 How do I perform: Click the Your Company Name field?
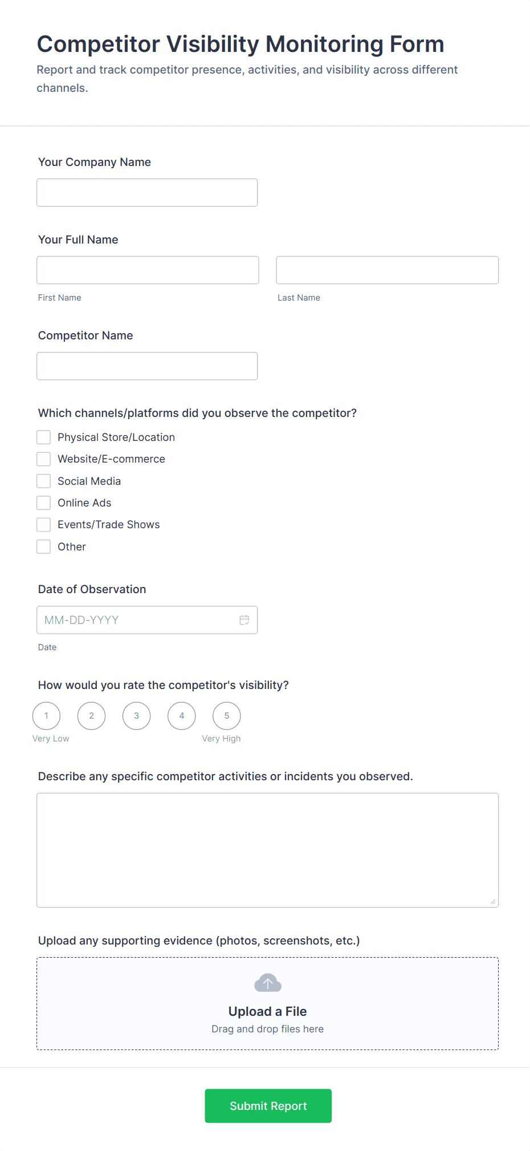(x=146, y=192)
